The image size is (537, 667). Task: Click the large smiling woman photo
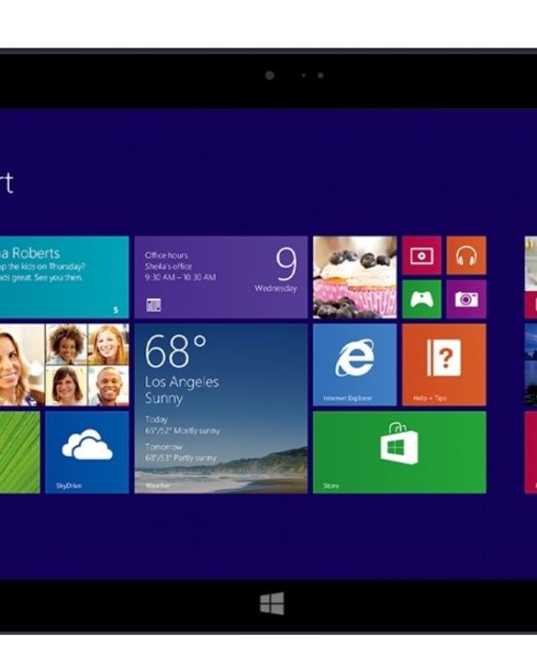(22, 365)
